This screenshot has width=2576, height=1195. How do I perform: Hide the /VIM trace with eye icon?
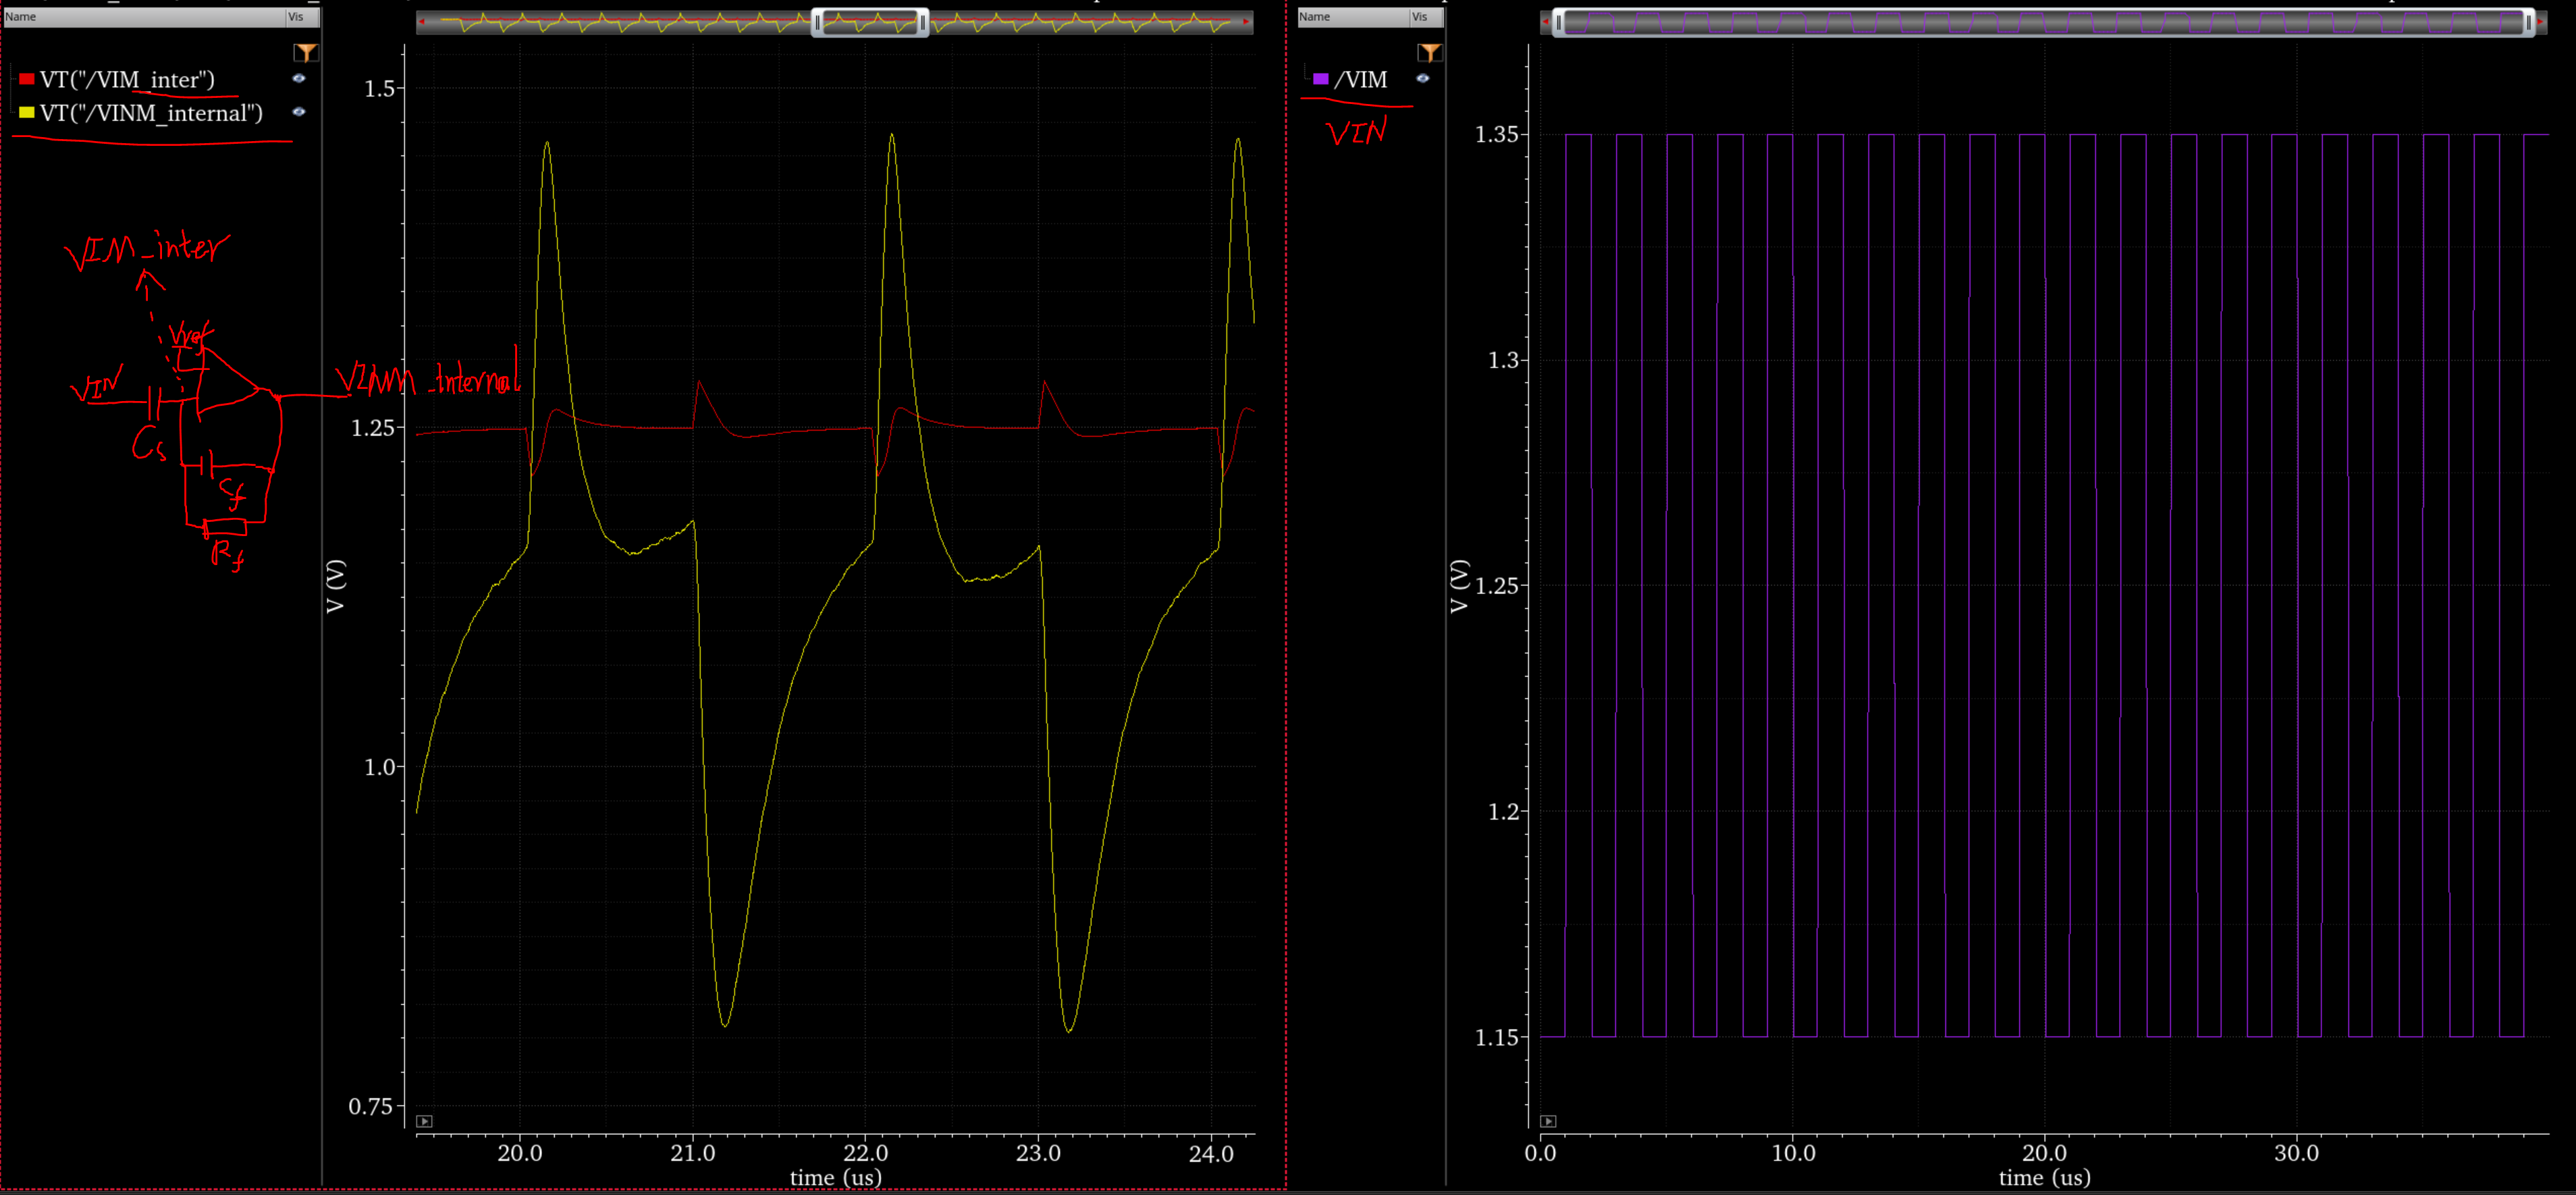pyautogui.click(x=1422, y=78)
